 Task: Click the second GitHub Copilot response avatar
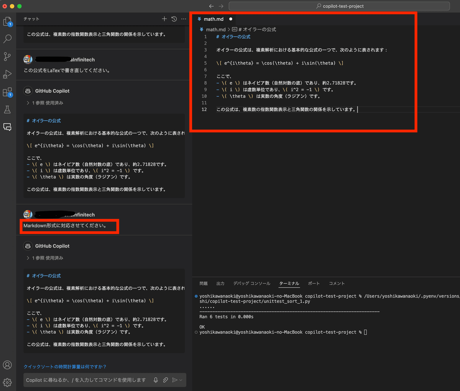[28, 246]
